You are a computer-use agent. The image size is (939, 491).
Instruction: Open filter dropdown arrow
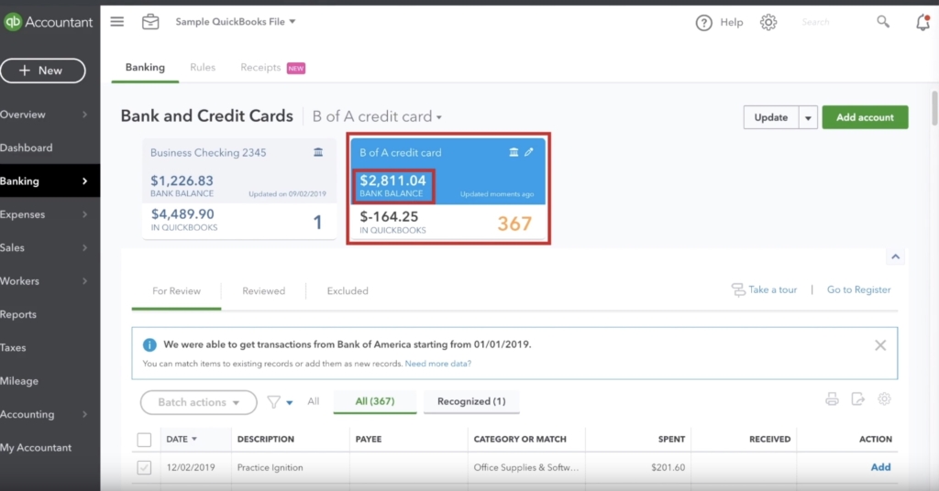click(290, 402)
